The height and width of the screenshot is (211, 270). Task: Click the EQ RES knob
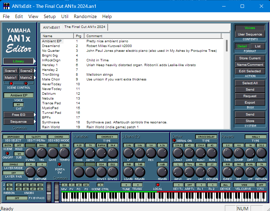151,153
